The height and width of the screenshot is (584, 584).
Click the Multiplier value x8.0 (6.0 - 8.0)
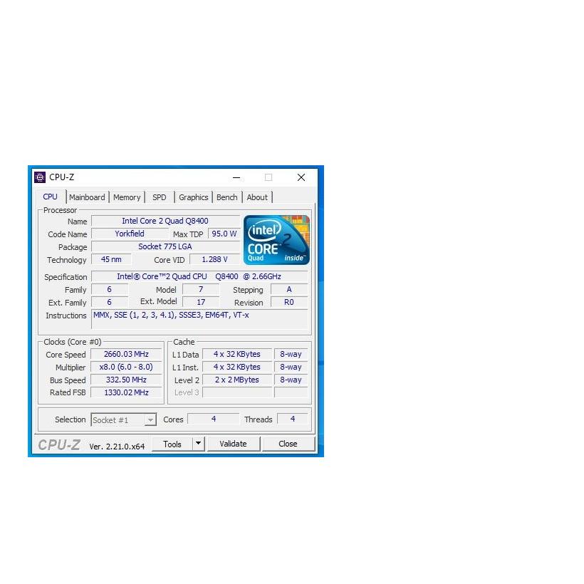(x=126, y=367)
